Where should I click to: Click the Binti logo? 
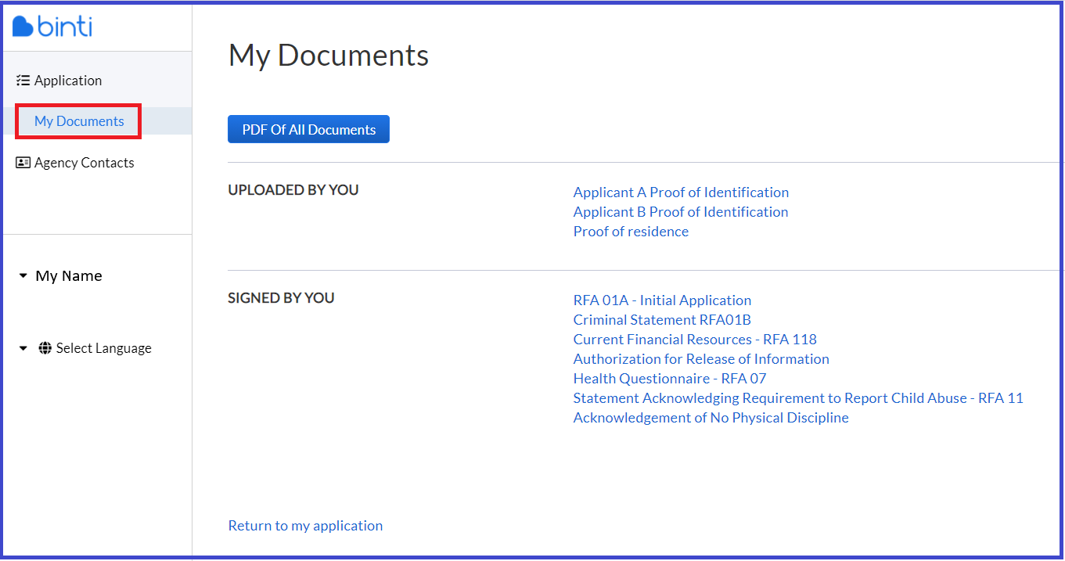52,27
